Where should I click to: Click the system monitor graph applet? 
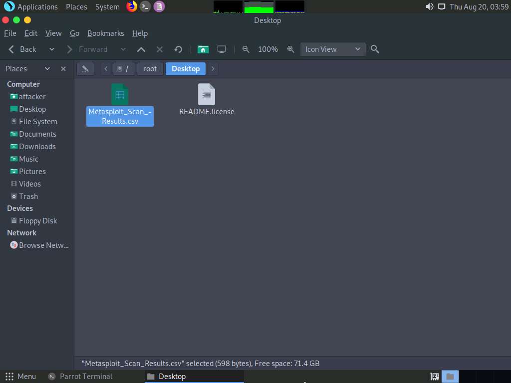(259, 6)
